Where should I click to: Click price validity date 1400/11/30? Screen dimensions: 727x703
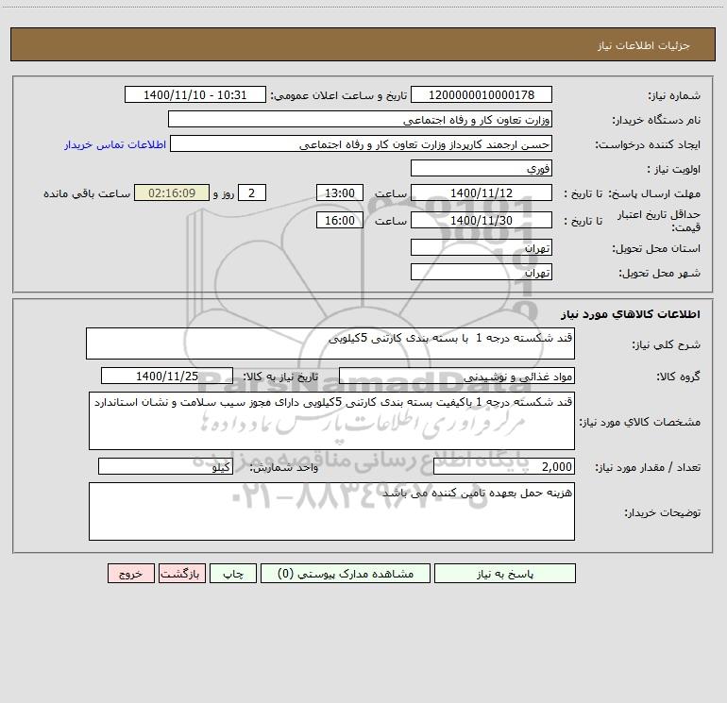482,220
